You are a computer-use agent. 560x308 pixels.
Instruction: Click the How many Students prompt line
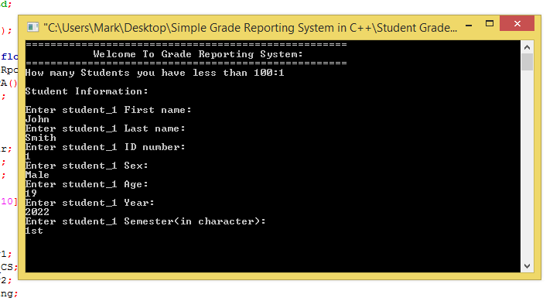point(155,73)
